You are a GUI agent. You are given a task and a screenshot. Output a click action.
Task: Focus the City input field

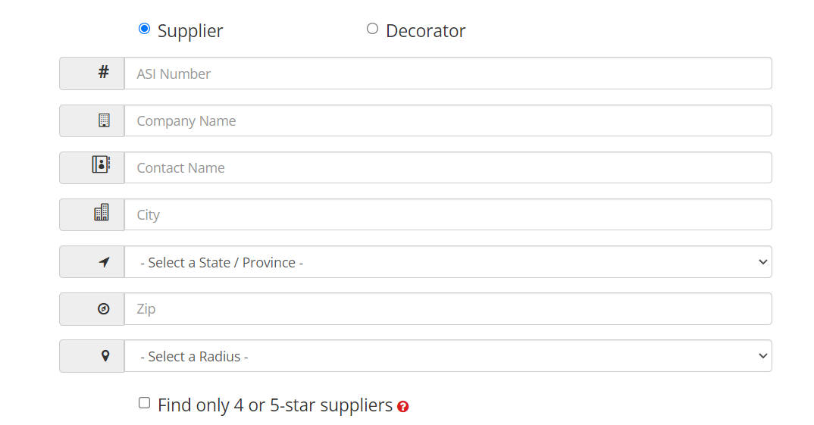[x=448, y=214]
